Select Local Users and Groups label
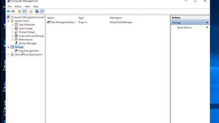The image size is (219, 123). [31, 36]
